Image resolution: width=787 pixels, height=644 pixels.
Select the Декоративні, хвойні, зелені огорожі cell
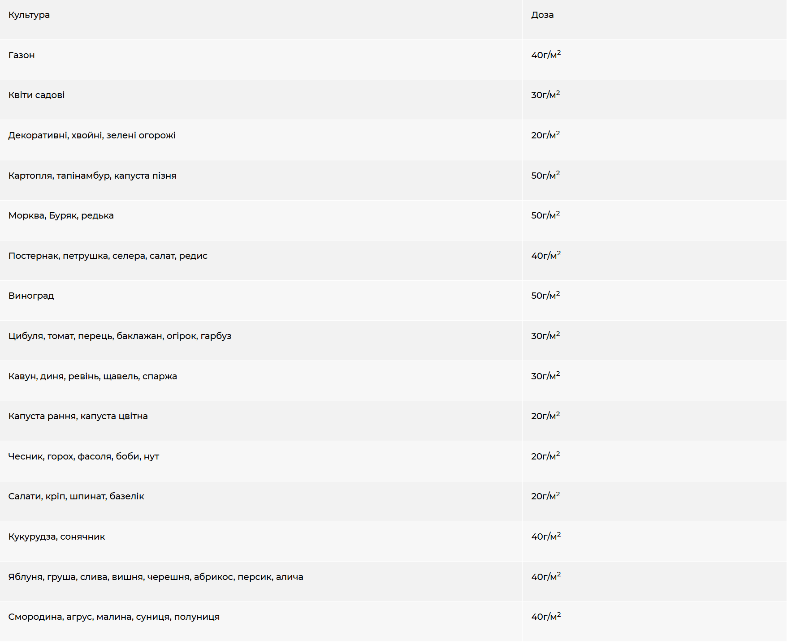pos(92,136)
